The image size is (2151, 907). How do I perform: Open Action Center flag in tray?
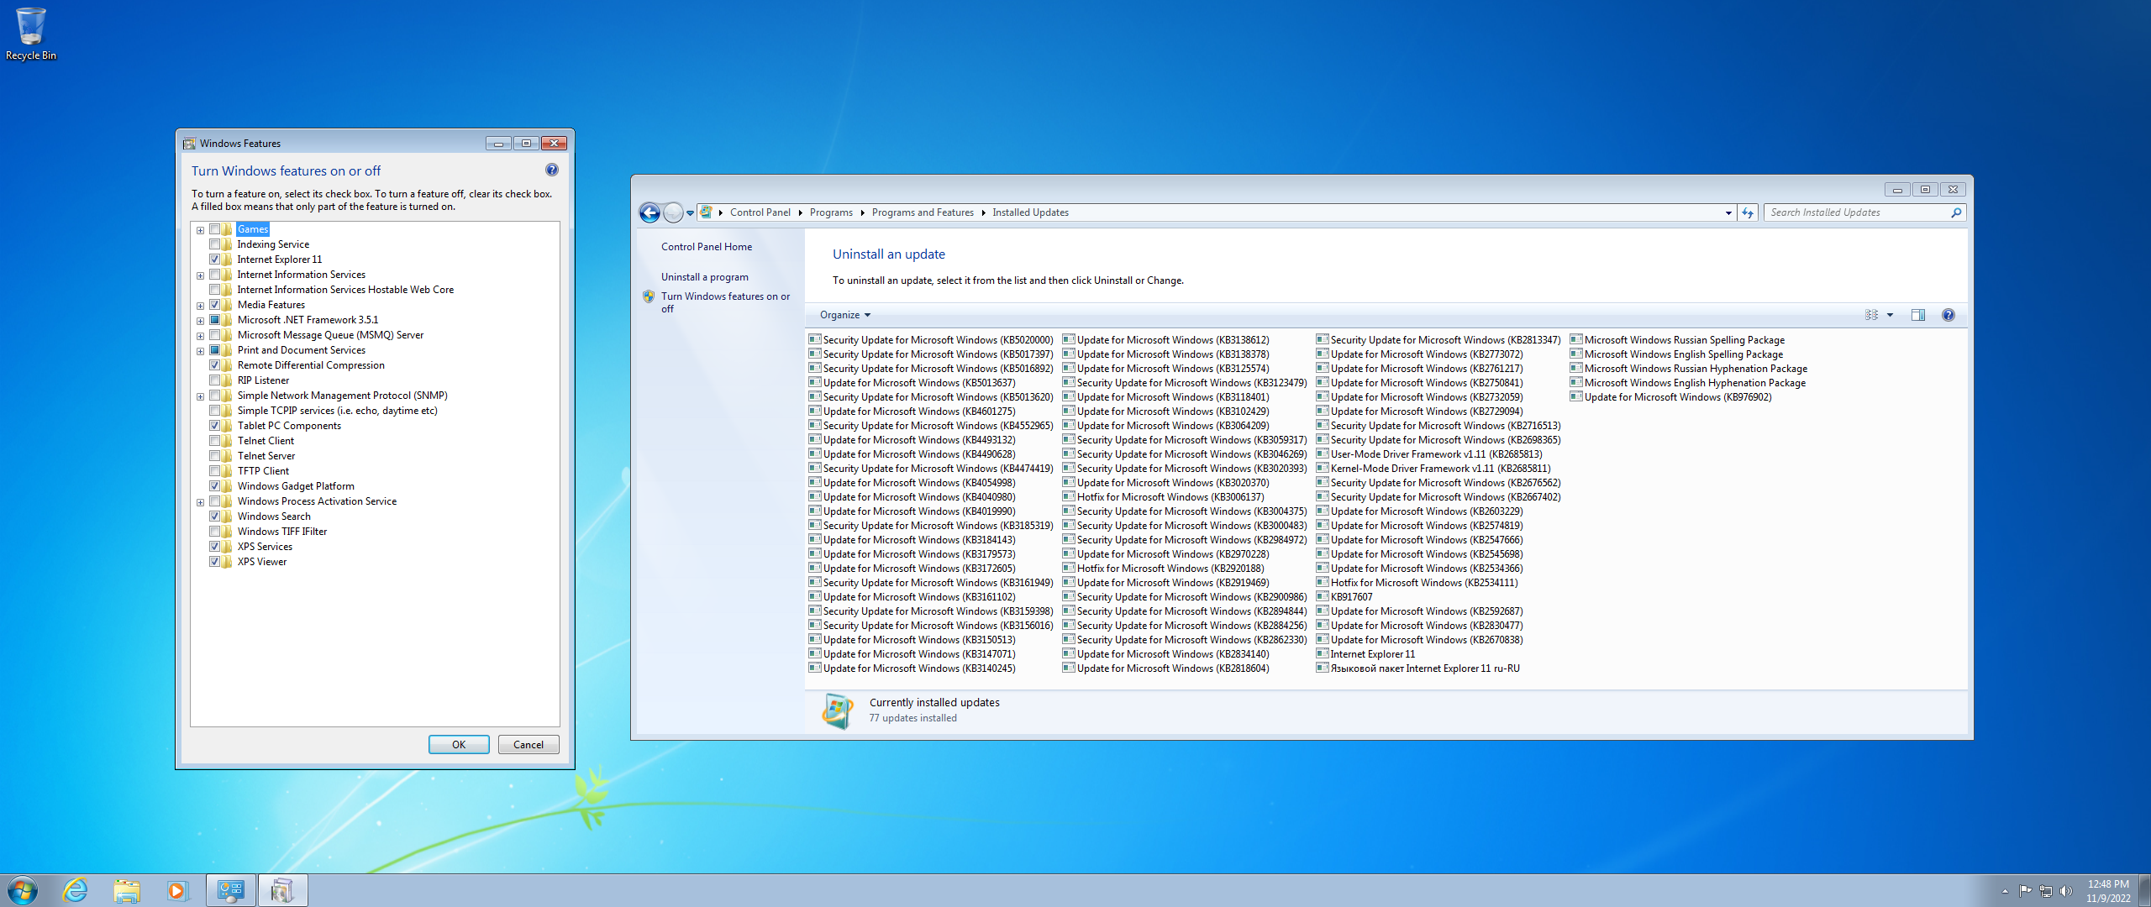pos(2025,890)
